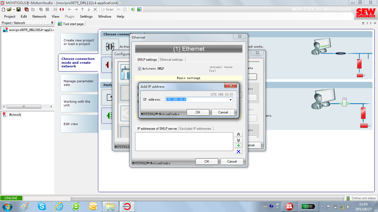
Task: Open Skype from the Windows taskbar
Action: [x=42, y=206]
